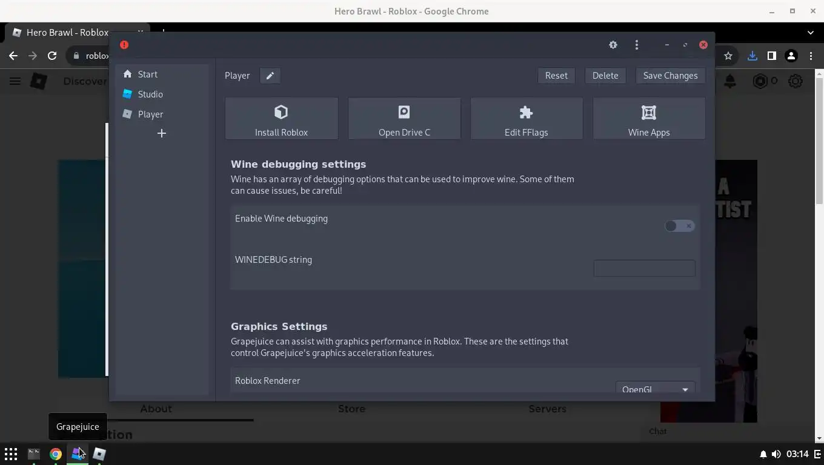Open the Grapejuice three-dot menu
The height and width of the screenshot is (465, 824).
coord(636,45)
